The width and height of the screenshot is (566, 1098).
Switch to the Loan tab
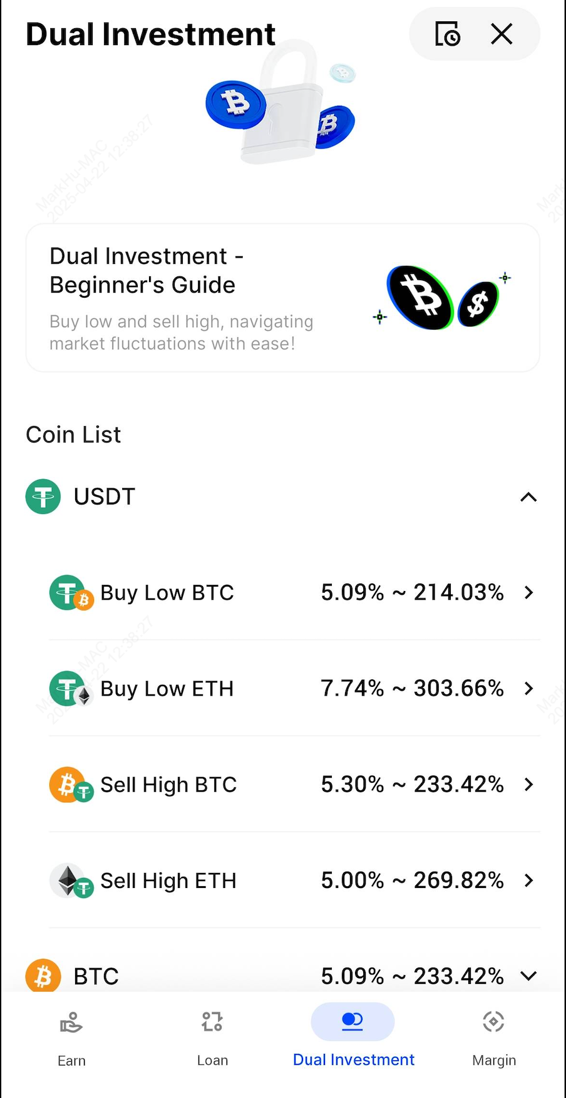point(212,1034)
